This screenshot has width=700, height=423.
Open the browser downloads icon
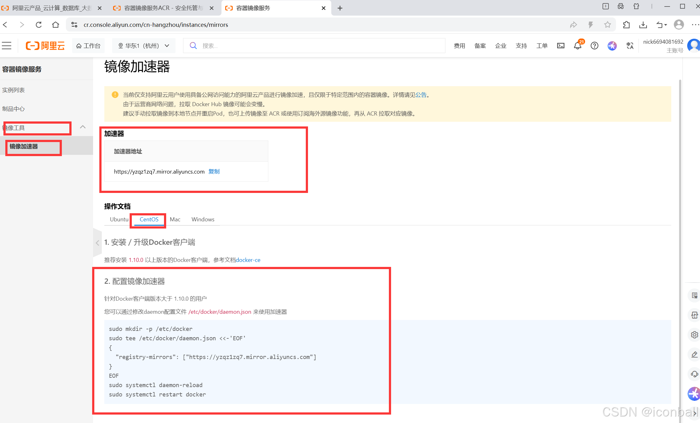click(643, 25)
